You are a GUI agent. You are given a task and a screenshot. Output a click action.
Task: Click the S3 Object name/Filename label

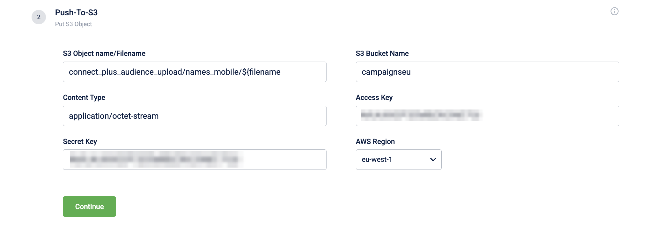[x=104, y=53]
